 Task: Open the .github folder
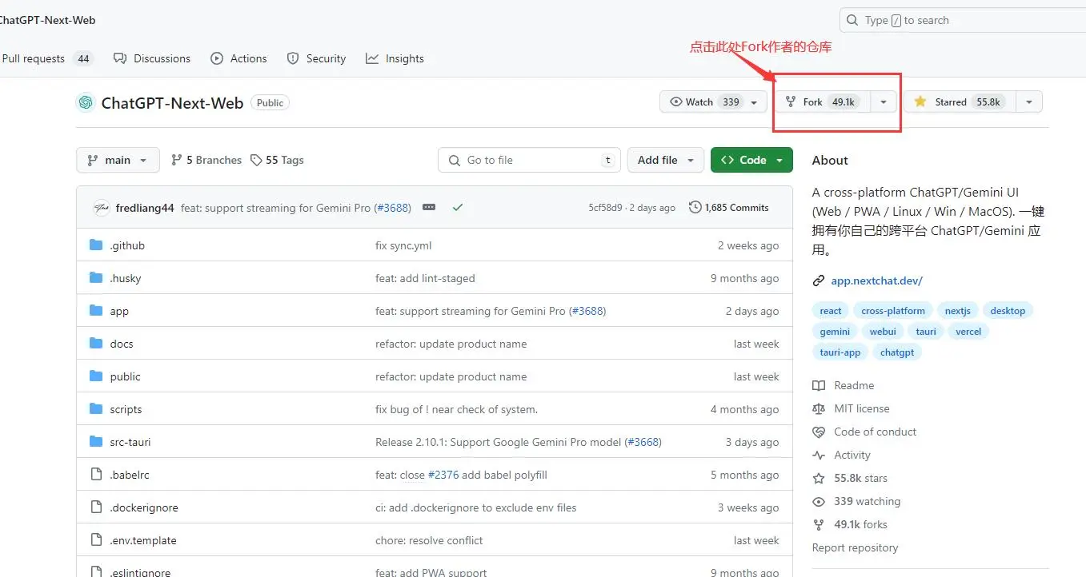[126, 245]
